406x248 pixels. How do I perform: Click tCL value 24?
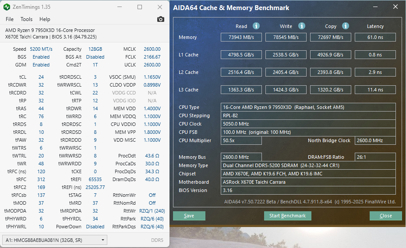(41, 77)
